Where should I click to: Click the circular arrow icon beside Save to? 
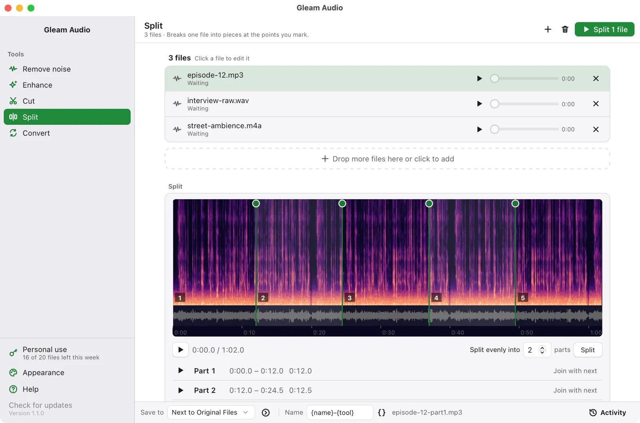266,413
